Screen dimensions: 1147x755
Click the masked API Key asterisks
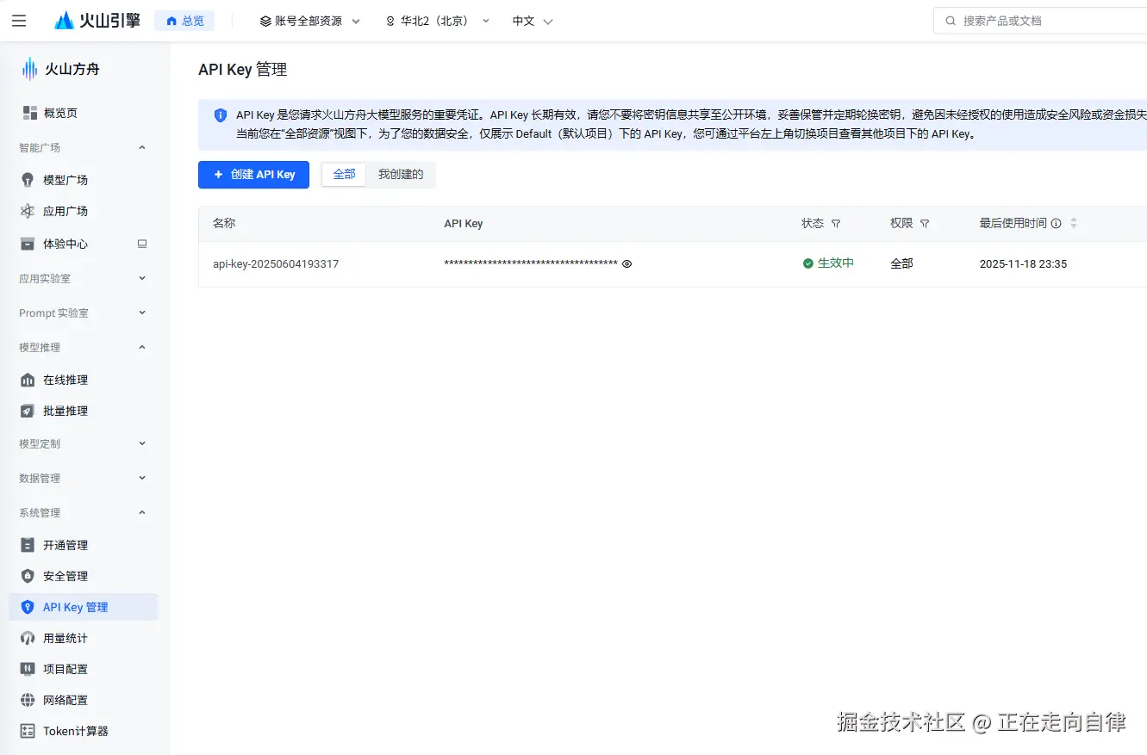tap(531, 264)
